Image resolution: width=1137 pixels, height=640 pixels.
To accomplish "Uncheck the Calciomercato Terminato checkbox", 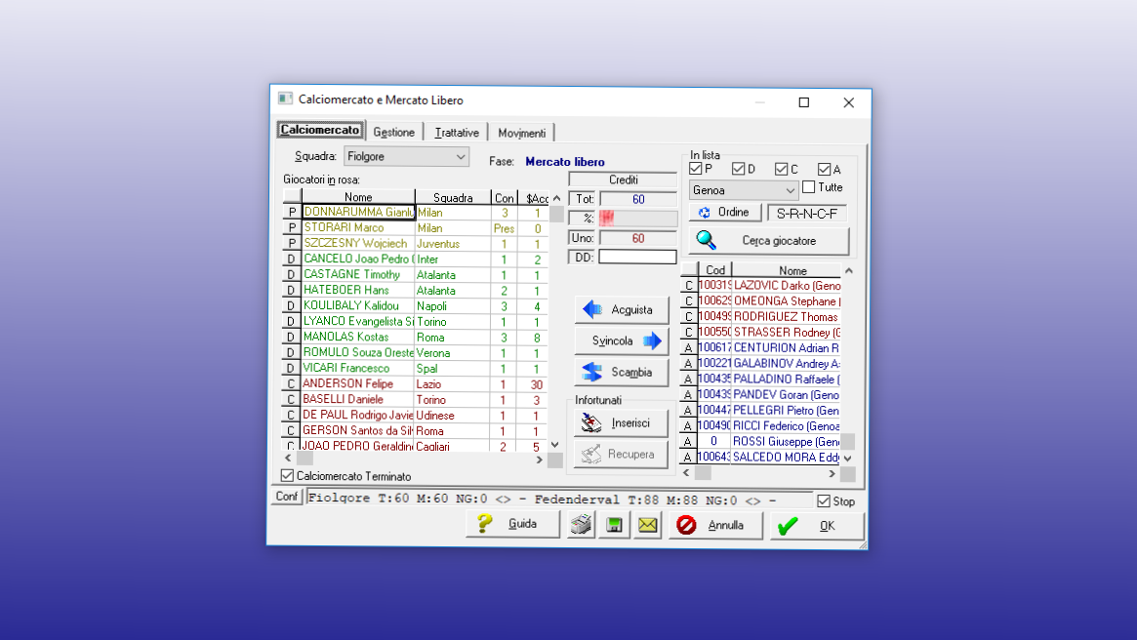I will (x=286, y=476).
